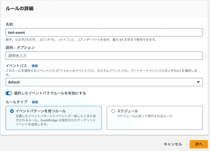Viewport: 210px width, 151px height.
Task: Click the ルールタイプ section label
Action: 17,102
